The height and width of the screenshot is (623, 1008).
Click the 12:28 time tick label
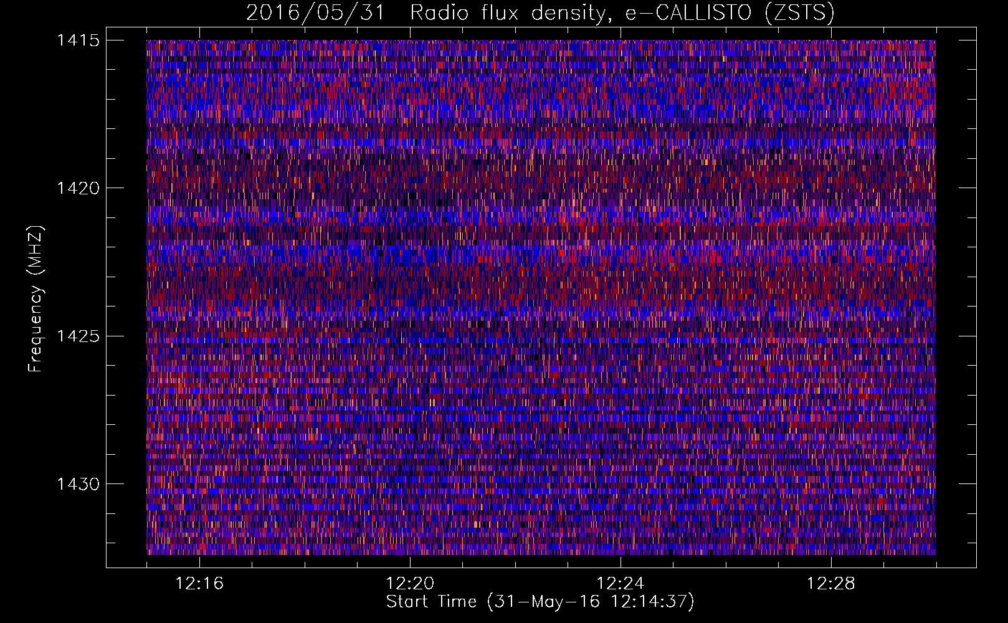click(x=831, y=584)
